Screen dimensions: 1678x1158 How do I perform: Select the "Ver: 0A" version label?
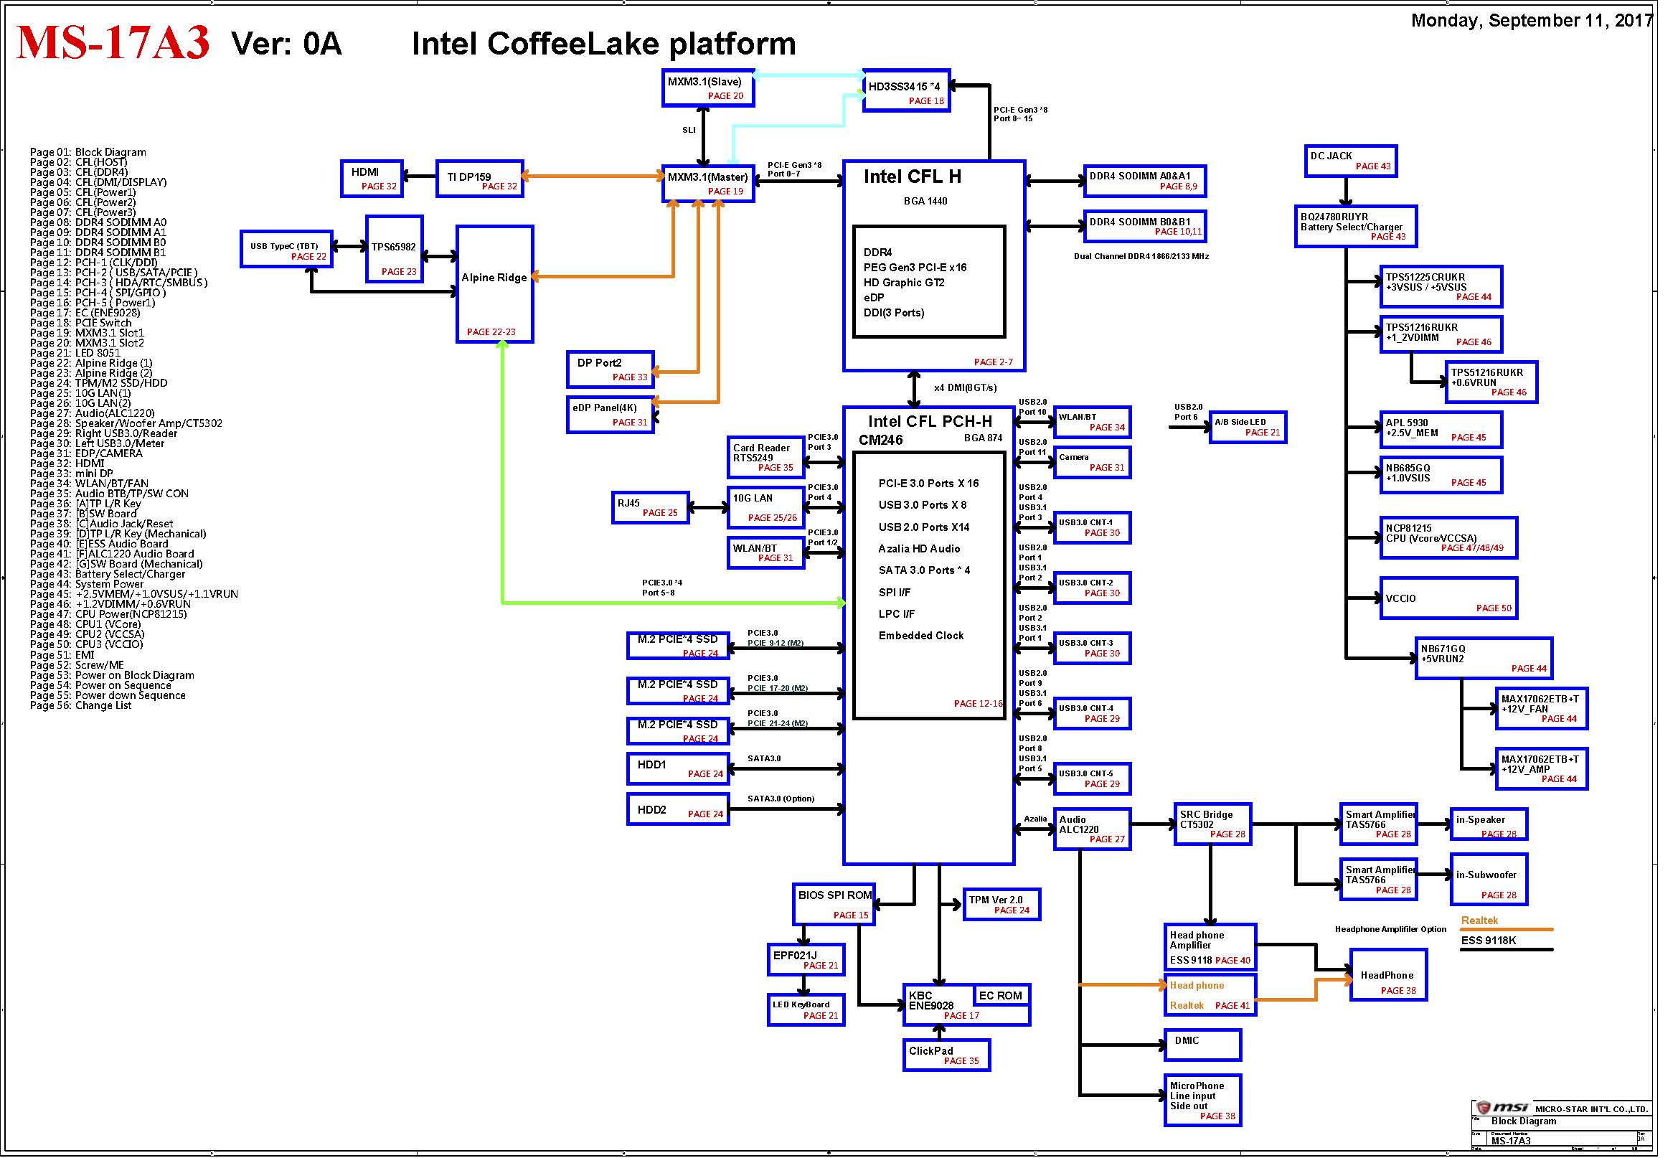pos(286,44)
